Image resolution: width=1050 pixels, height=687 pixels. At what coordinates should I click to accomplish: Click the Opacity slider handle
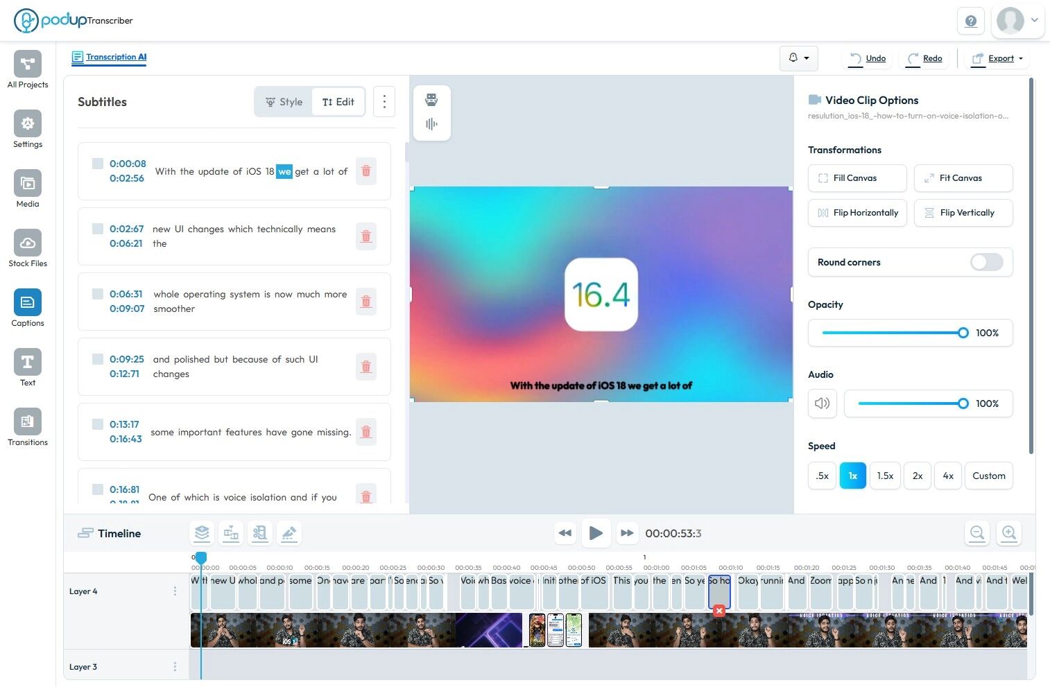(963, 333)
